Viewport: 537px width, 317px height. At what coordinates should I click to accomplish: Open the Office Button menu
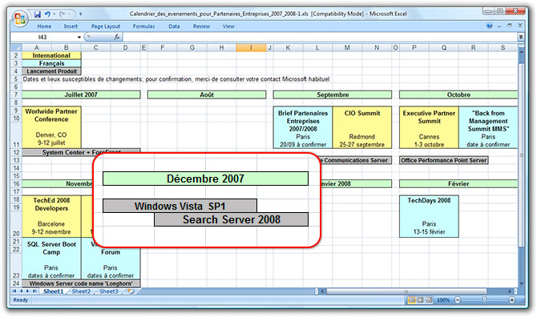tap(20, 18)
